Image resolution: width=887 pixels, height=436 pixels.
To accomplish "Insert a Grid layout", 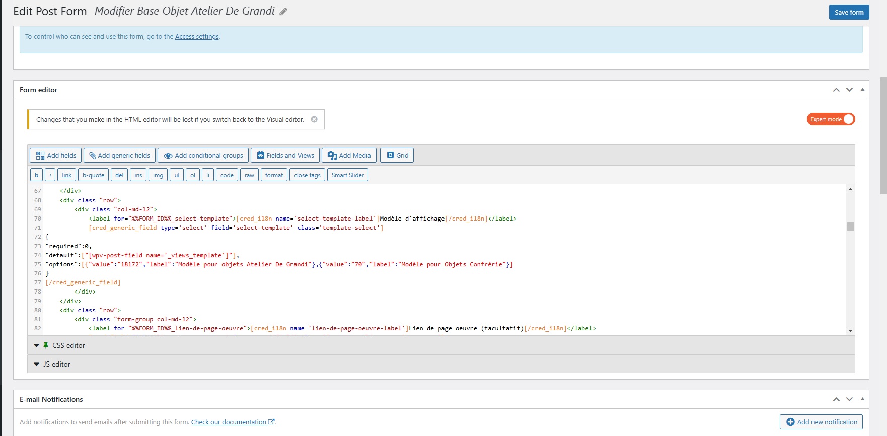I will [397, 155].
